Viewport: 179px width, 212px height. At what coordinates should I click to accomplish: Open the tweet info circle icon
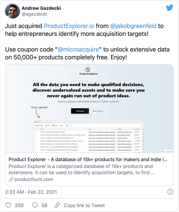pyautogui.click(x=170, y=192)
